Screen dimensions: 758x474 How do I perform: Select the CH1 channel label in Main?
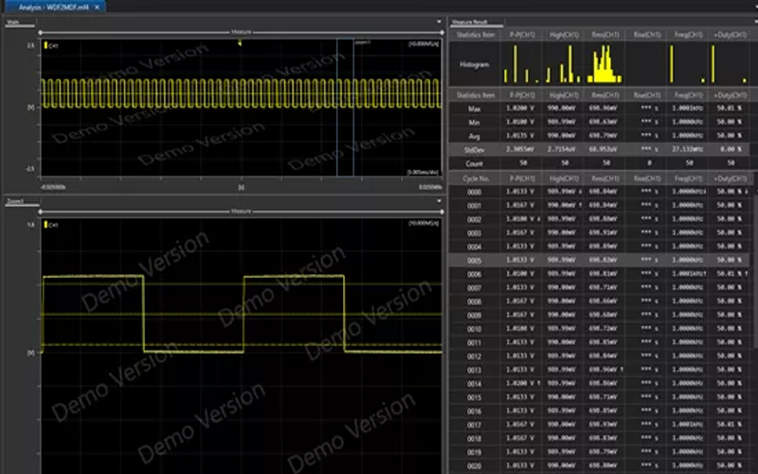tap(51, 46)
